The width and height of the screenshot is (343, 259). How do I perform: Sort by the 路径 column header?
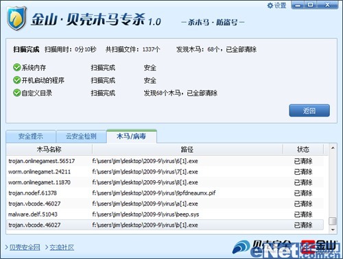[187, 149]
